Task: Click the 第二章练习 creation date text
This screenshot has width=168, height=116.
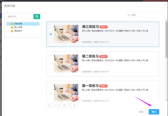Action: tap(101, 72)
